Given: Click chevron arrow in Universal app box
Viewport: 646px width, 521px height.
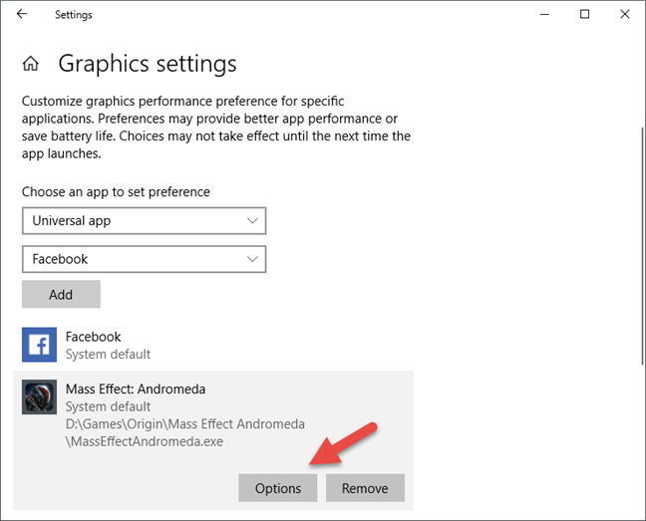Looking at the screenshot, I should [x=252, y=221].
